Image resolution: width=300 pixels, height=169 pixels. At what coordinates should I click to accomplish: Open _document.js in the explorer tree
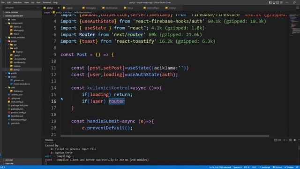click(20, 59)
